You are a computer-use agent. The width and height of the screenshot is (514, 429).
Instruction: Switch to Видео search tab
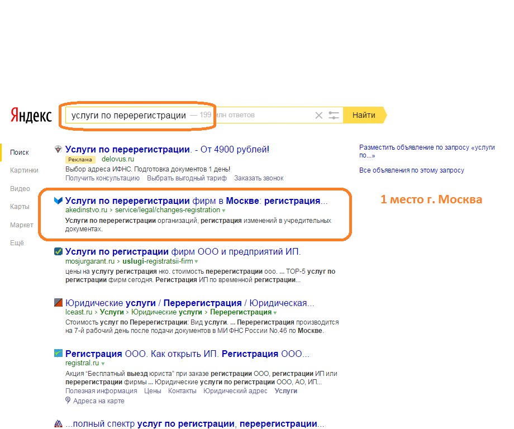pos(20,189)
